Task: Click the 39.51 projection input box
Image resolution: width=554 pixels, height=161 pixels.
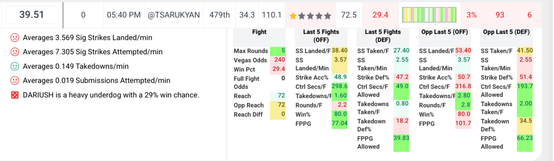Action: (x=32, y=15)
